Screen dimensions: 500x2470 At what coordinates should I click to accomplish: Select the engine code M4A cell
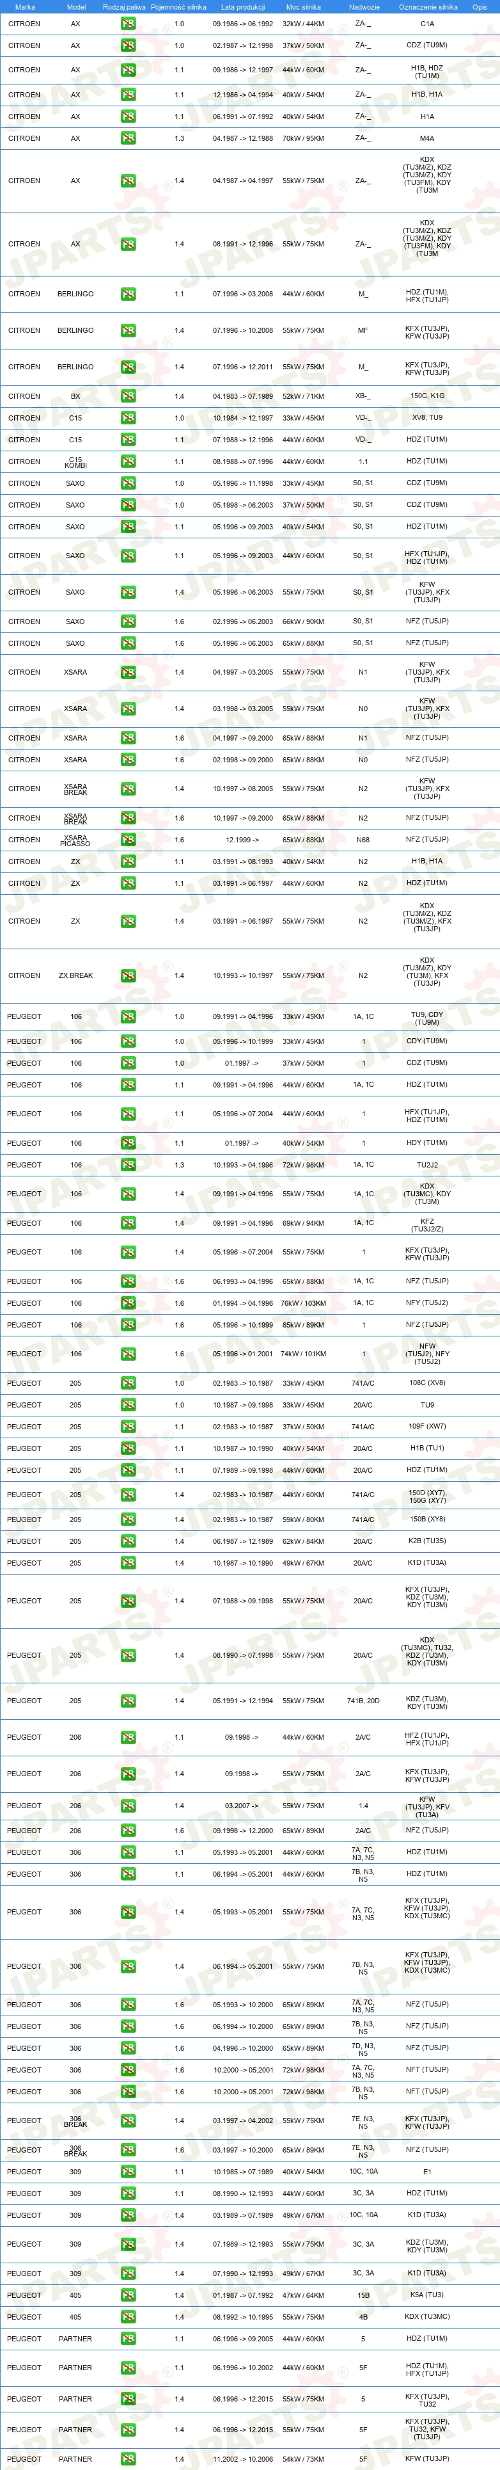coord(427,139)
